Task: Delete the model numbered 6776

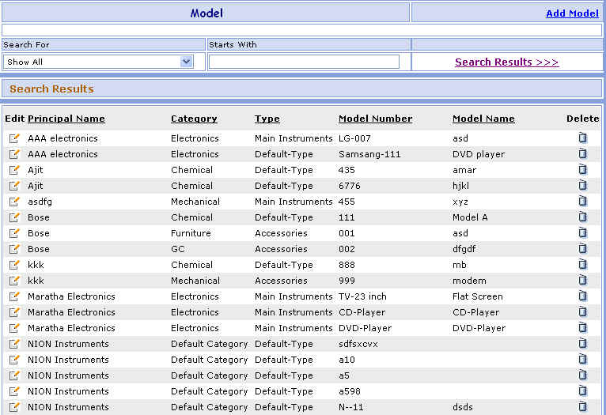Action: click(x=582, y=186)
